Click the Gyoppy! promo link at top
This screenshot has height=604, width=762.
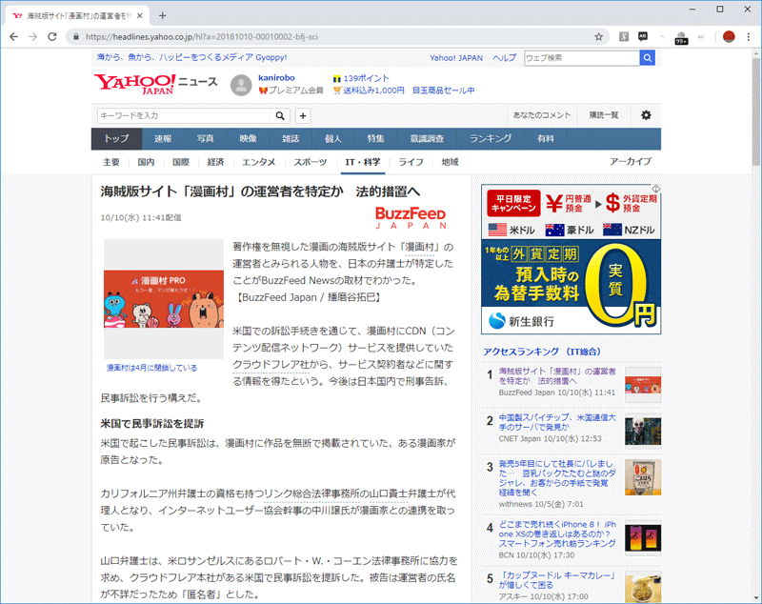(192, 57)
